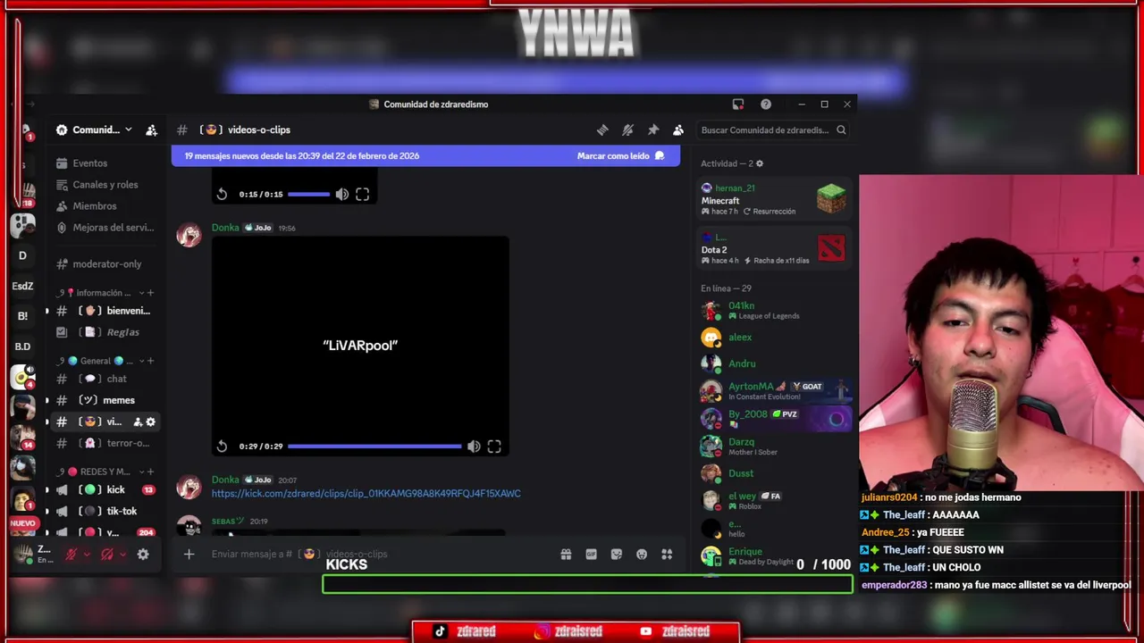The image size is (1144, 643).
Task: Enter fullscreen on the LiVARpool video
Action: point(494,447)
